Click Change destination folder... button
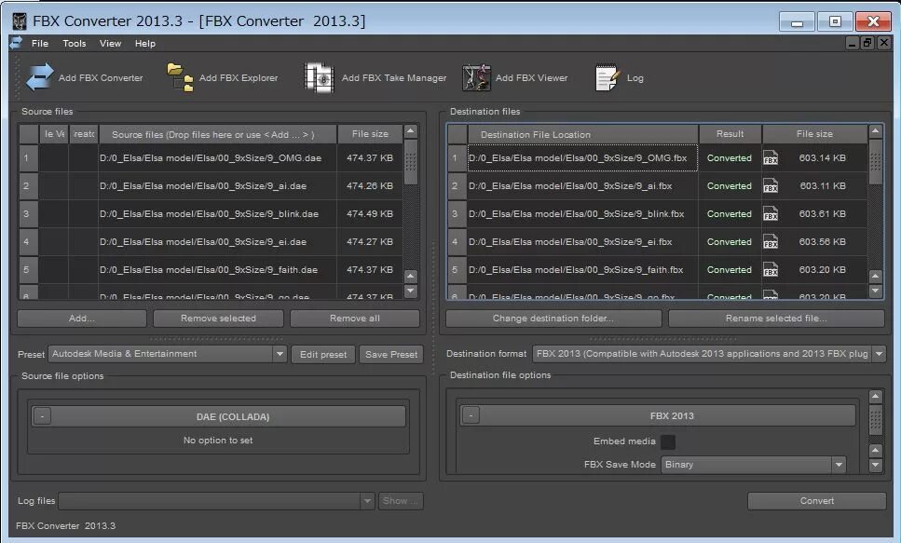The width and height of the screenshot is (901, 543). [x=553, y=319]
